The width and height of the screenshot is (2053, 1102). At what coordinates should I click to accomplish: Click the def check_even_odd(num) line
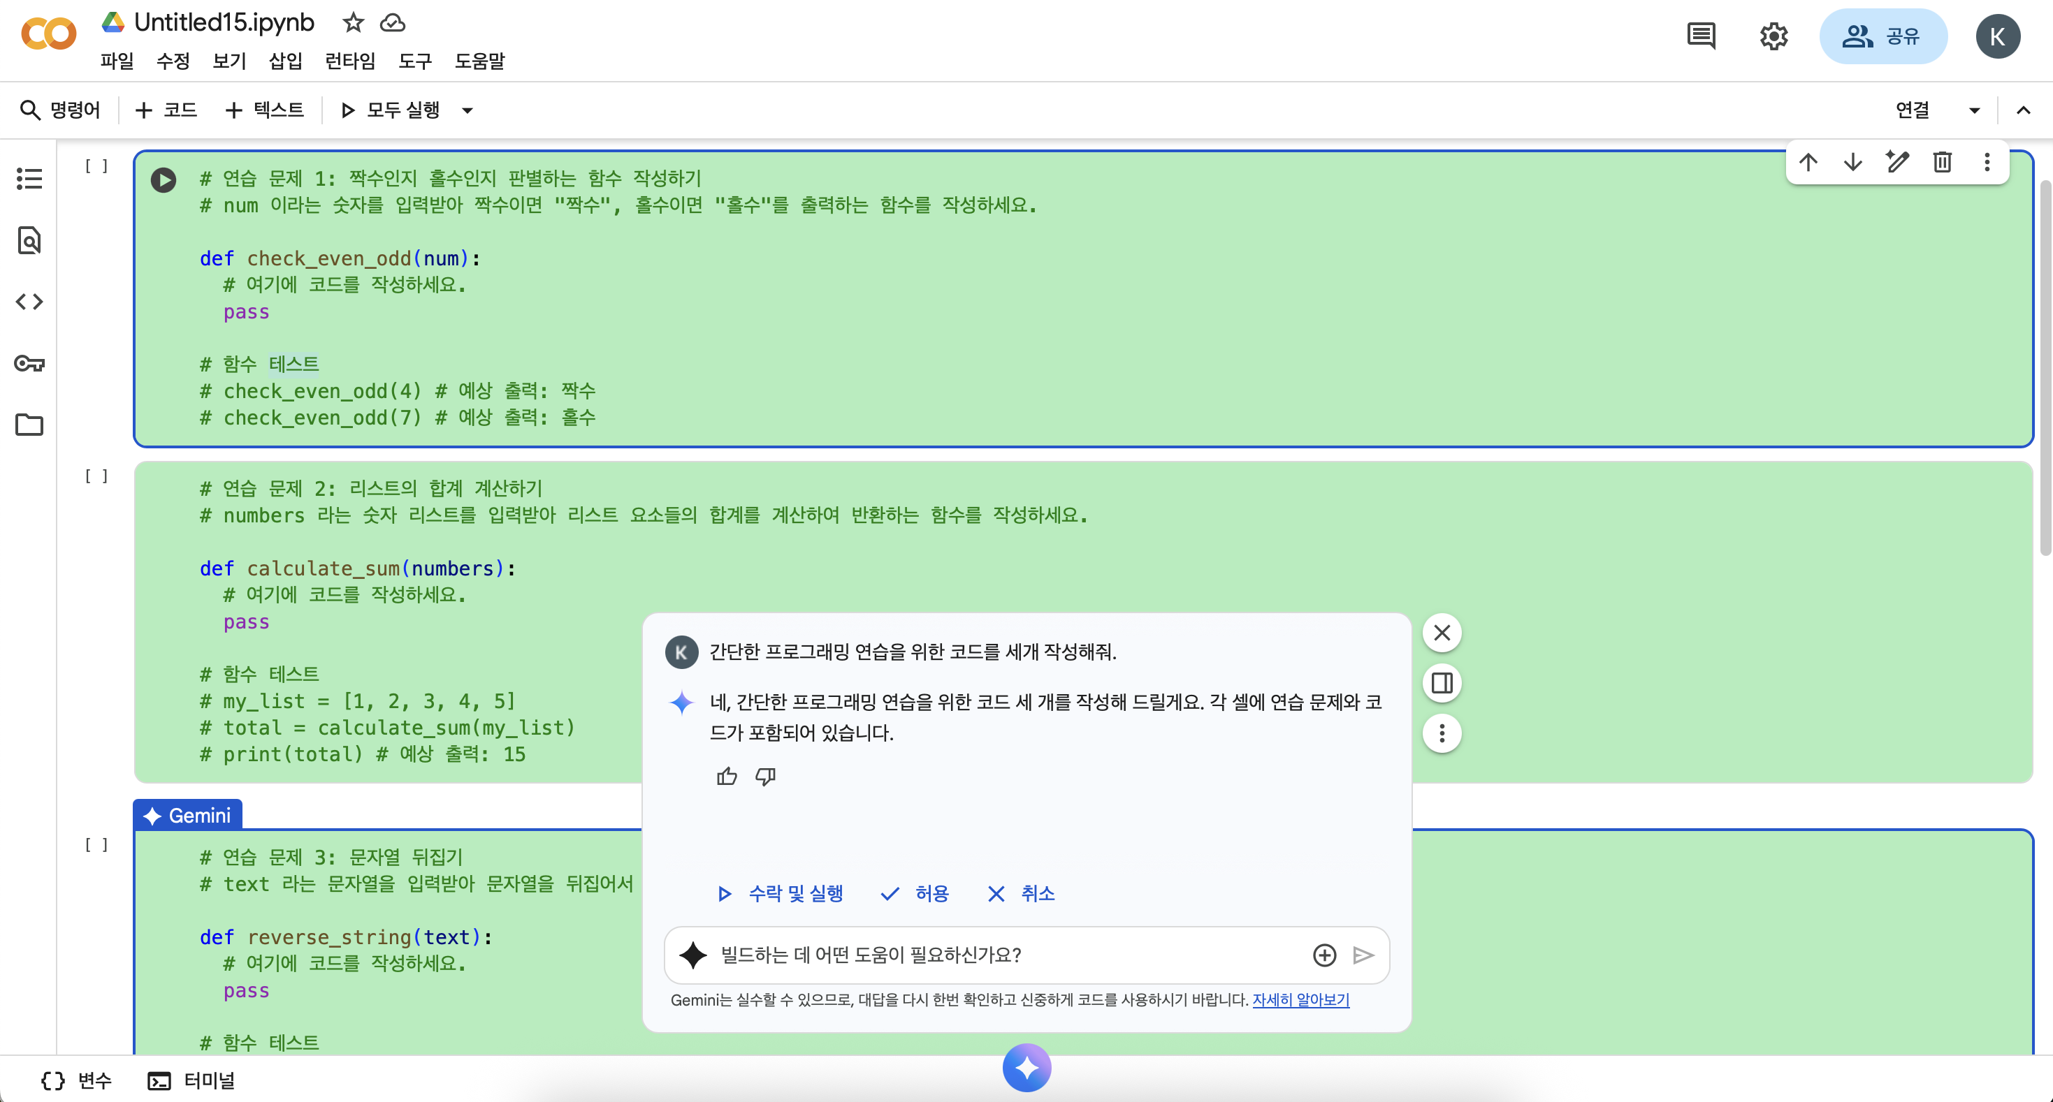pos(340,259)
